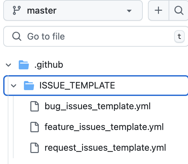
Task: Click the .github folder icon
Action: click(24, 65)
